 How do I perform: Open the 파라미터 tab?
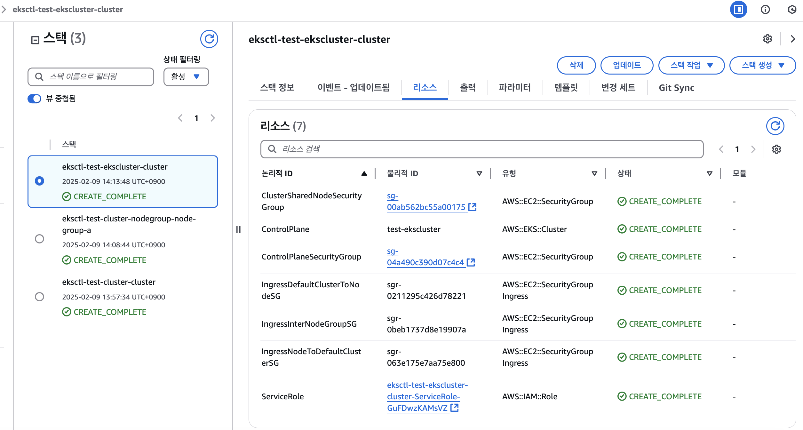click(x=514, y=88)
